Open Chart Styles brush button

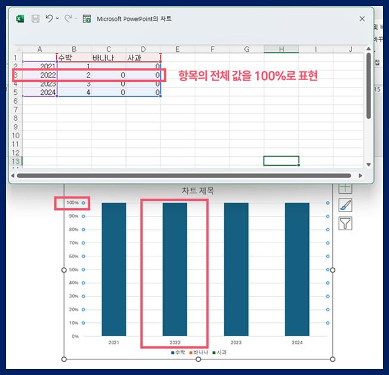click(x=345, y=205)
